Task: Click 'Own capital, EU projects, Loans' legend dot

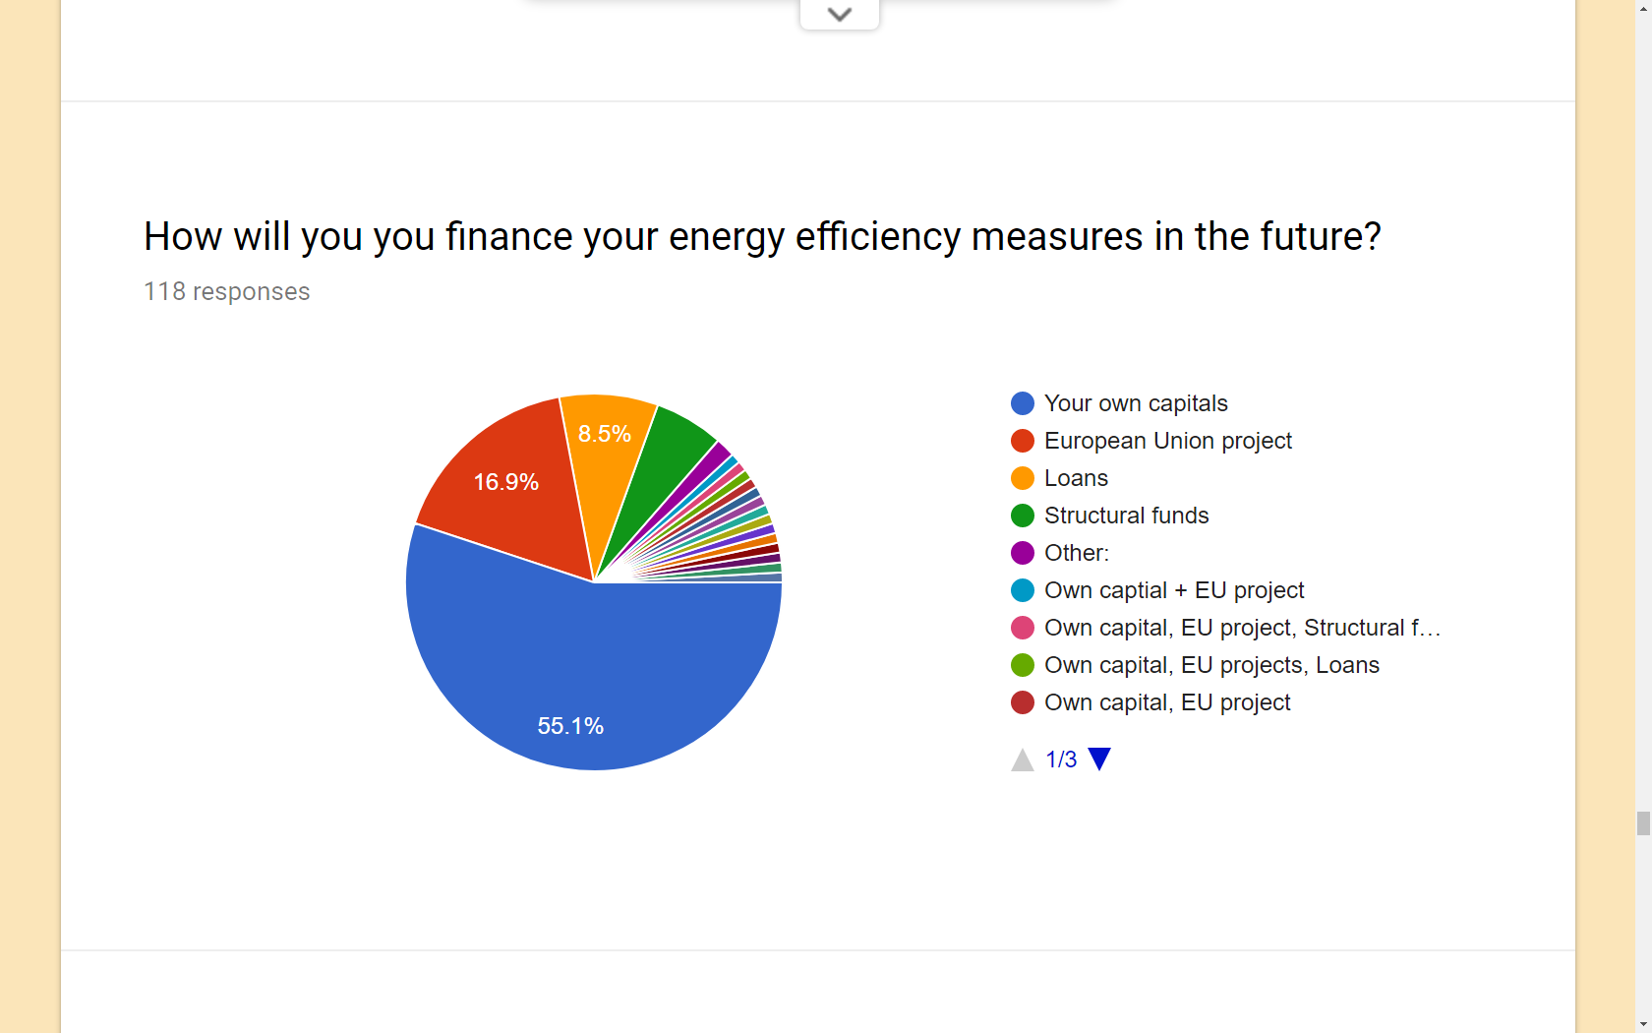Action: point(1023,665)
